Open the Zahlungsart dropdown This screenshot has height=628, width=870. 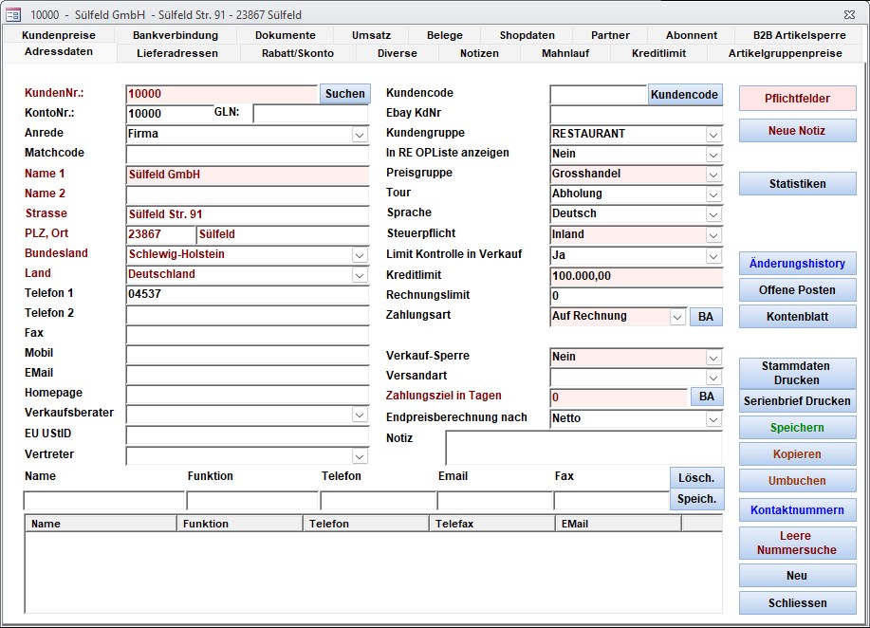[677, 318]
